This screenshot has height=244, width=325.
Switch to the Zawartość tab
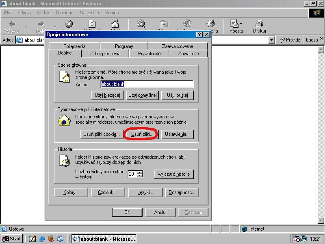pyautogui.click(x=188, y=54)
